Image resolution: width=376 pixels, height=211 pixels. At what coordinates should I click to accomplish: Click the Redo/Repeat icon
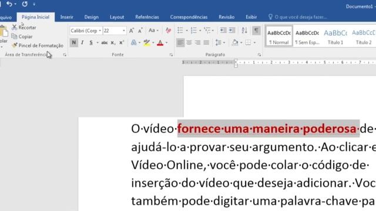(25, 4)
